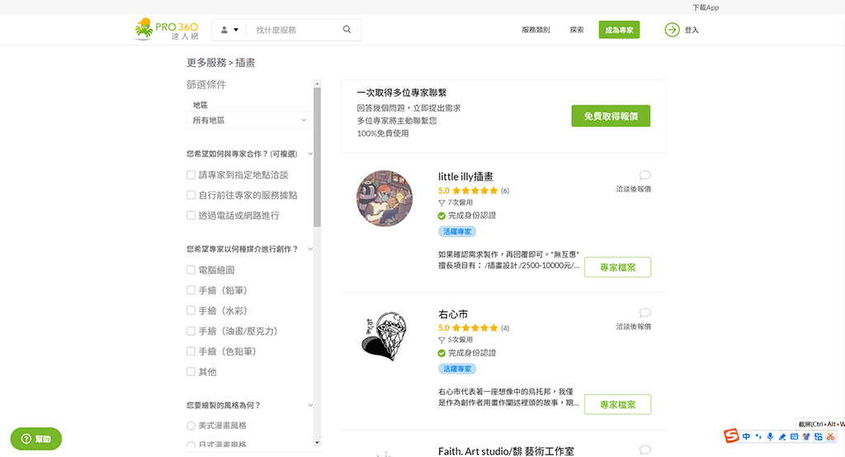Click little illy插畫 活躍專家 badge
Viewport: 845px width, 457px height.
pos(457,232)
